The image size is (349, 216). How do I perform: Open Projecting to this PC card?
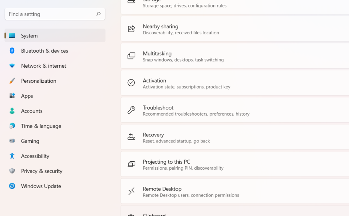click(x=235, y=164)
